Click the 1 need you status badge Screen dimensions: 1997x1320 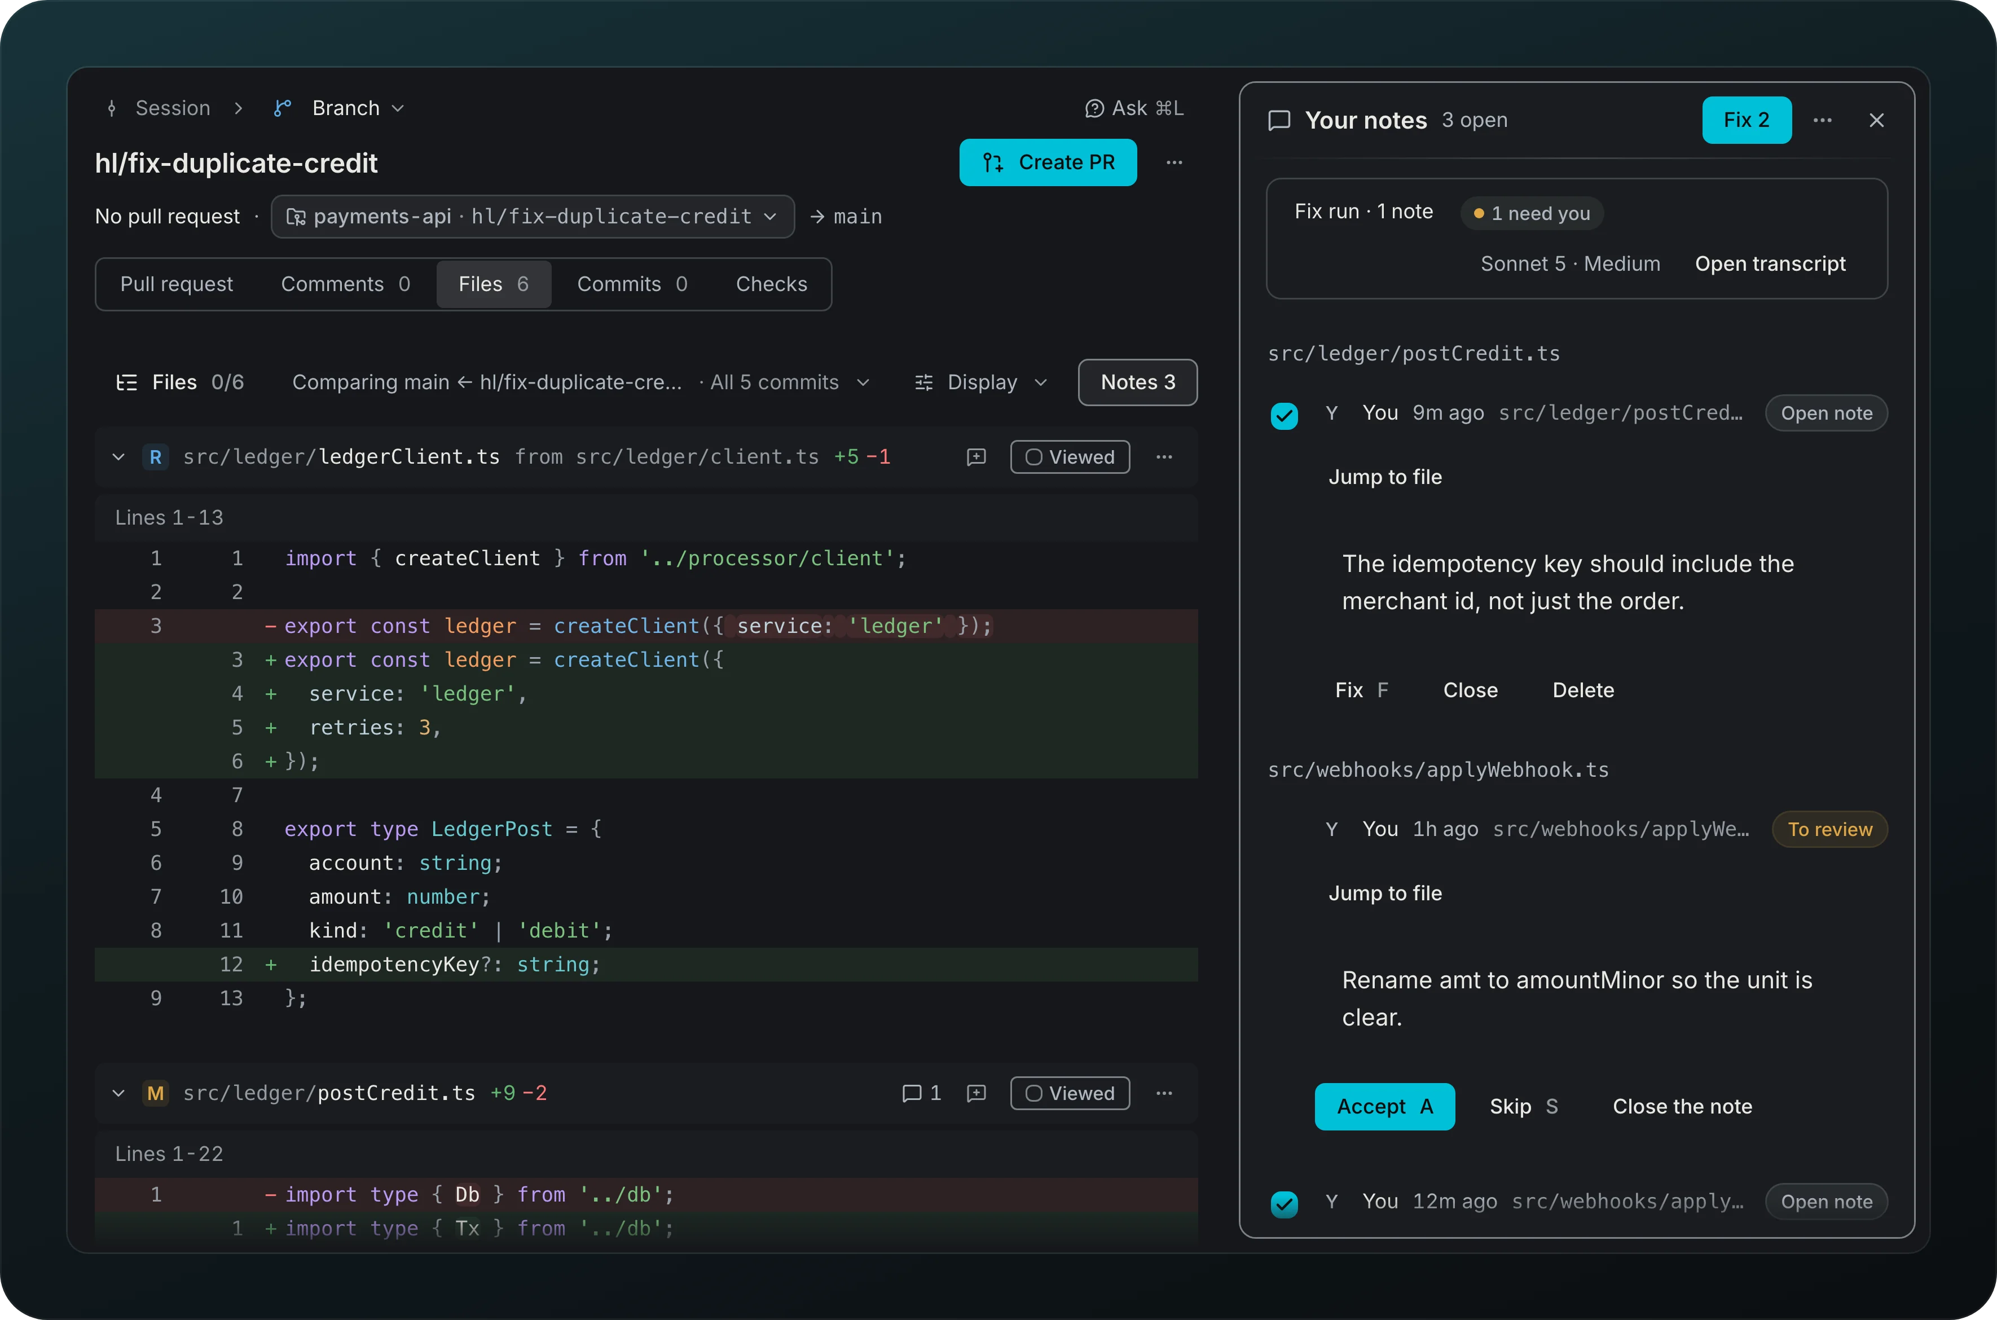point(1532,214)
